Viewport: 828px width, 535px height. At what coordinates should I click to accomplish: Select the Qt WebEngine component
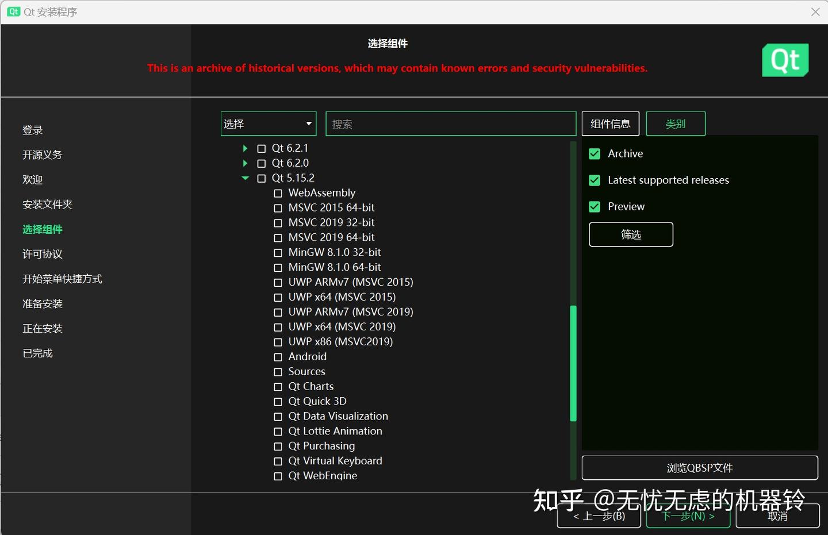pos(278,476)
